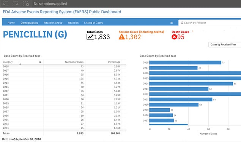This screenshot has height=142, width=241.
Task: Switch to the Demographics tab
Action: (29, 23)
